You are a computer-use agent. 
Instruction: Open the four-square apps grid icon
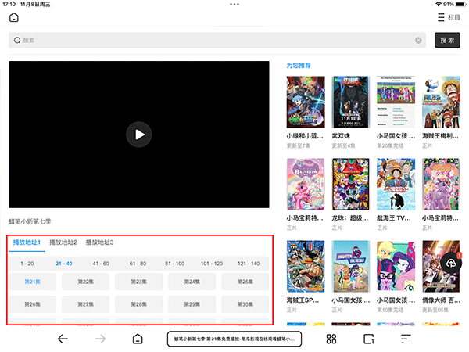(x=331, y=339)
